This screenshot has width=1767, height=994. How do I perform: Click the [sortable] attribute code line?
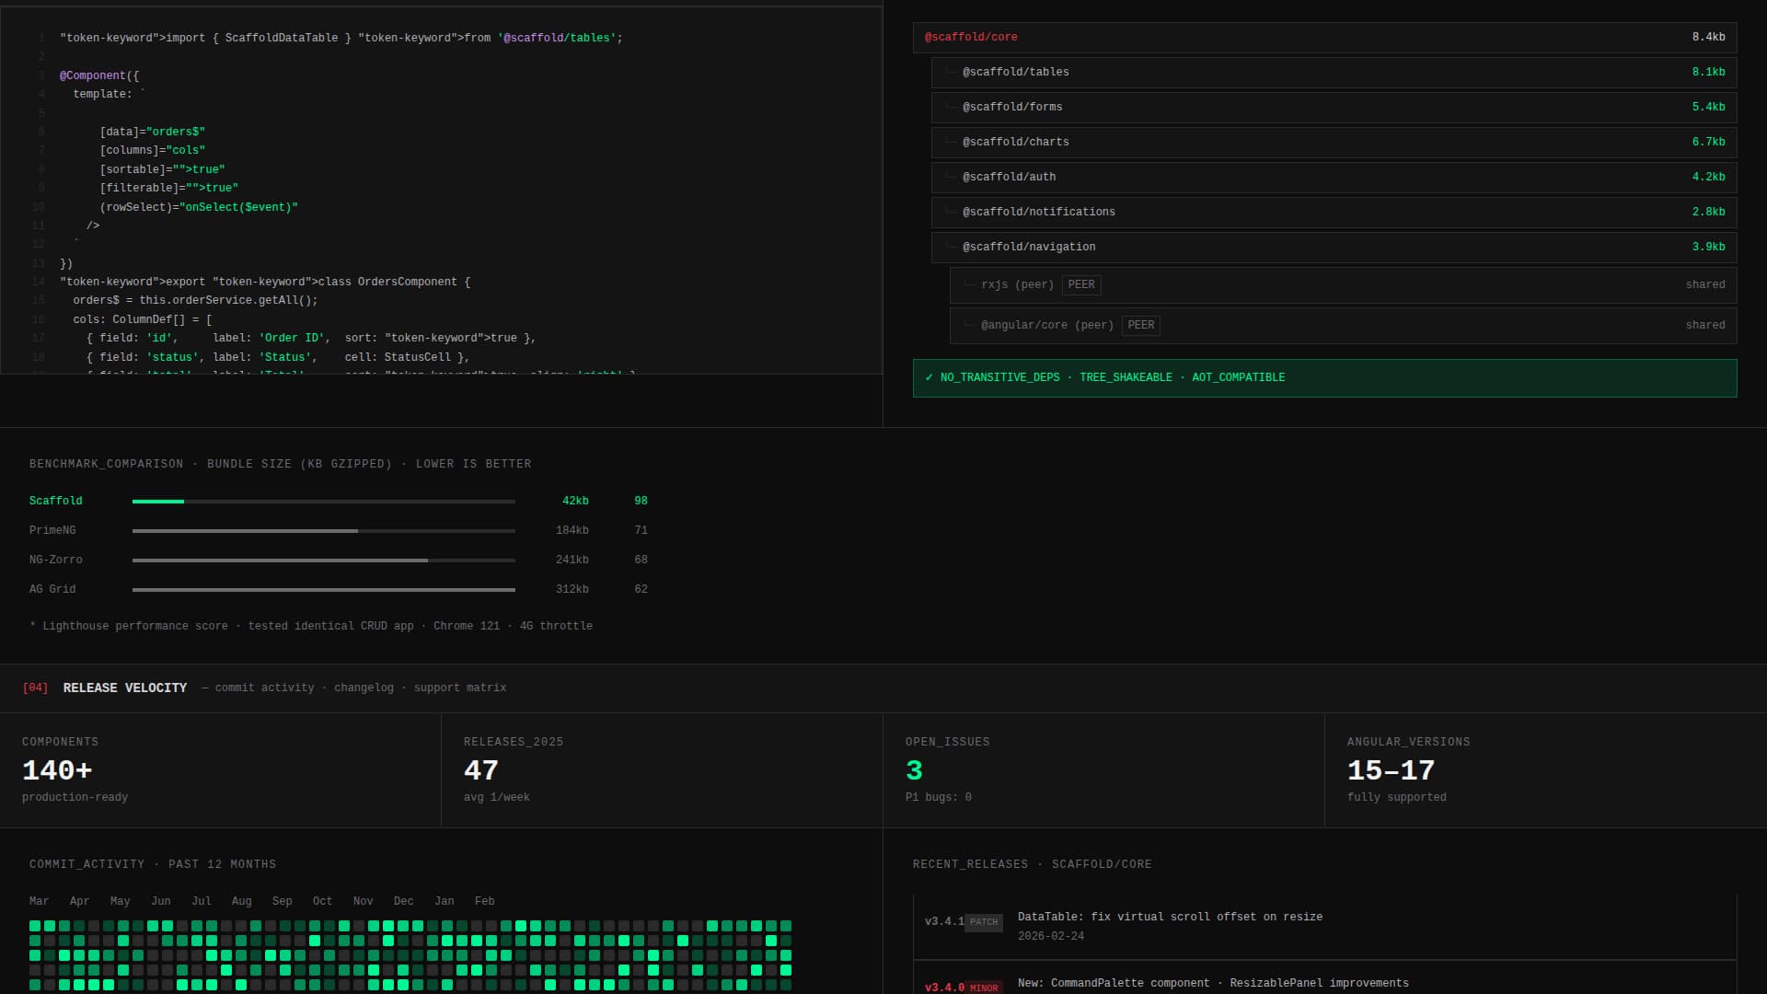[x=162, y=170]
